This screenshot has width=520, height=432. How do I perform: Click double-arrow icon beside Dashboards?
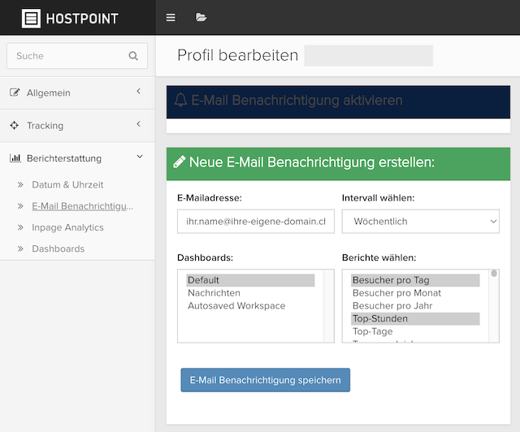pyautogui.click(x=20, y=248)
